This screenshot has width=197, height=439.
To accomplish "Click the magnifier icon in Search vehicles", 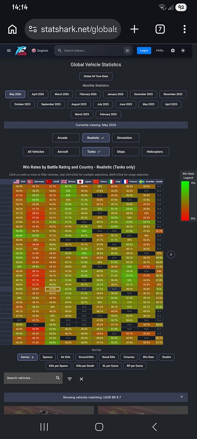I will click(58, 378).
